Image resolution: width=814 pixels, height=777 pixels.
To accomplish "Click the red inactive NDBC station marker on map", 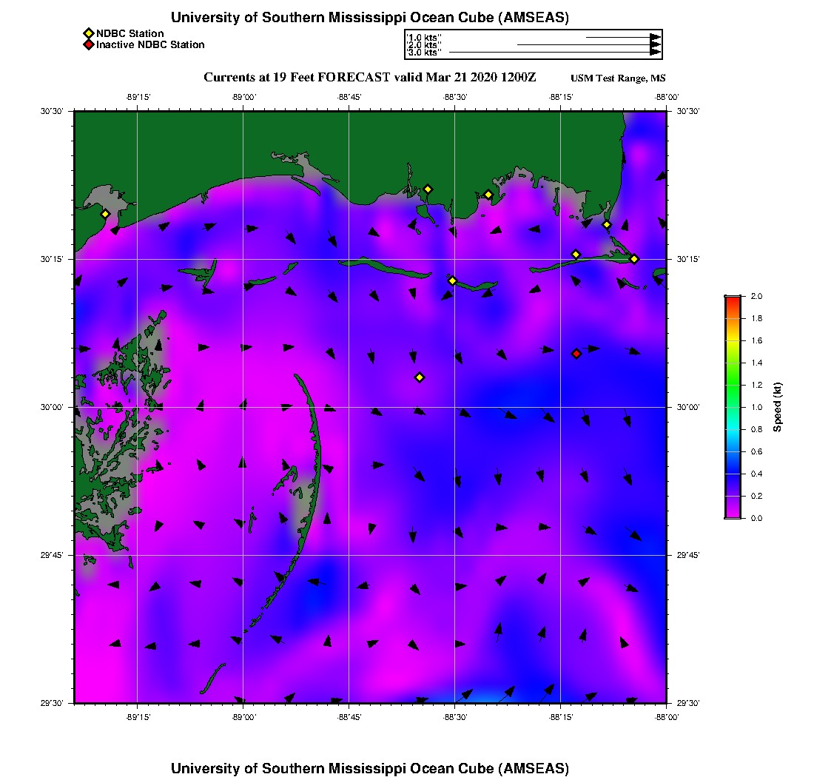I will [x=576, y=354].
